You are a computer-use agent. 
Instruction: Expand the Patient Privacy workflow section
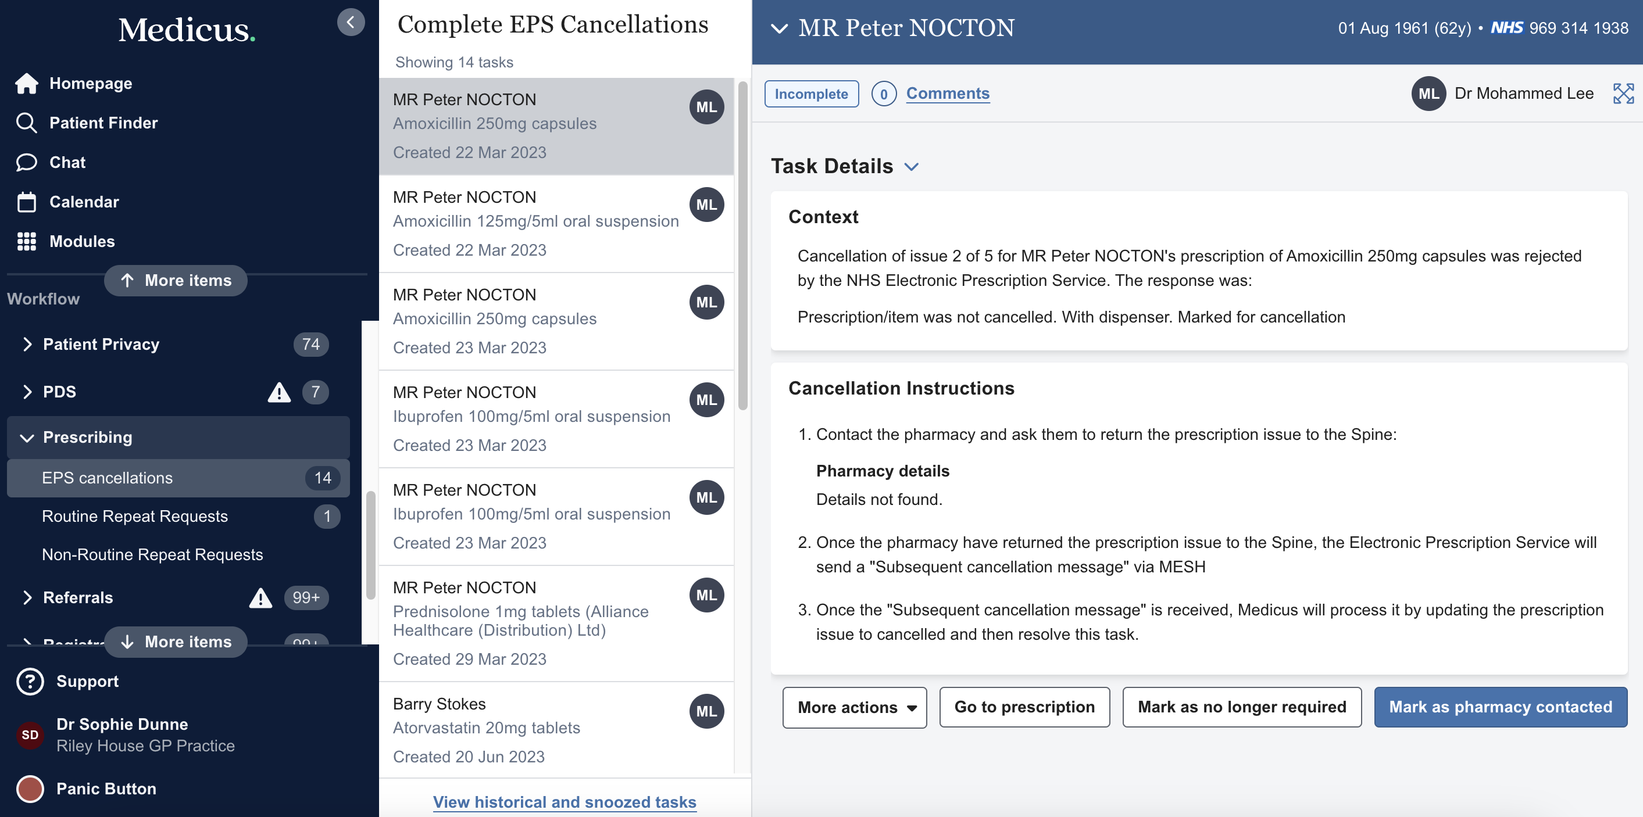point(27,344)
